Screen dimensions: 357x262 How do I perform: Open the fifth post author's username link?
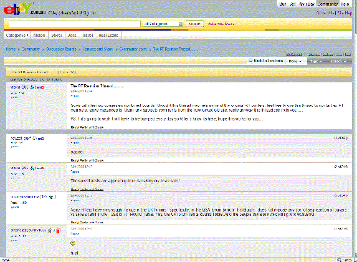click(x=29, y=230)
